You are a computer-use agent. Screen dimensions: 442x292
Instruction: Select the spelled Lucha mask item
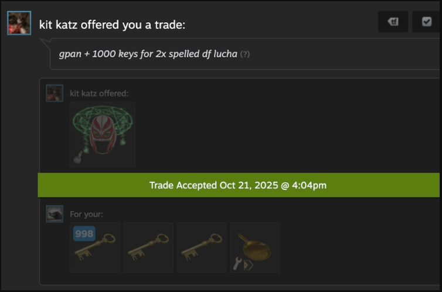[x=103, y=135]
